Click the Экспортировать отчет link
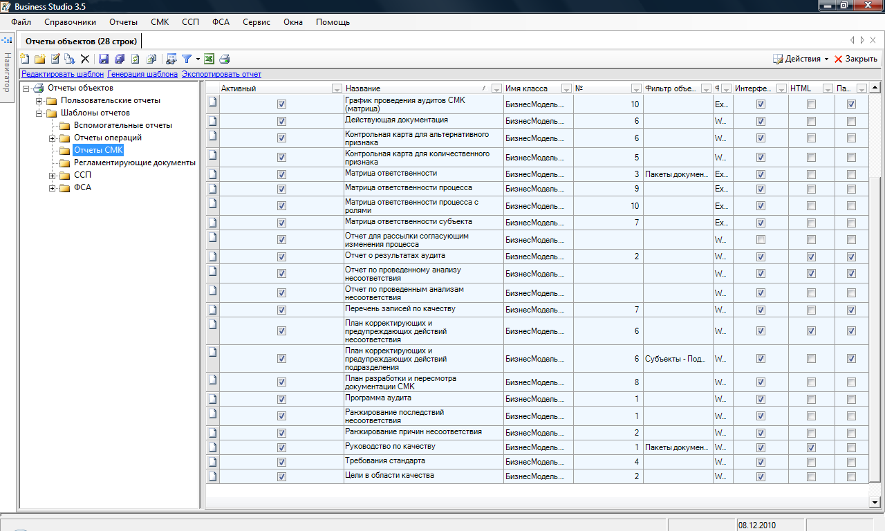The width and height of the screenshot is (885, 531). [221, 74]
